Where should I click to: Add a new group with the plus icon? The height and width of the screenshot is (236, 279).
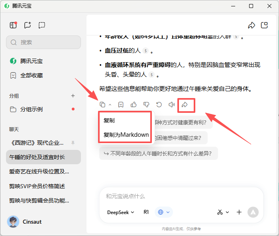(73, 96)
